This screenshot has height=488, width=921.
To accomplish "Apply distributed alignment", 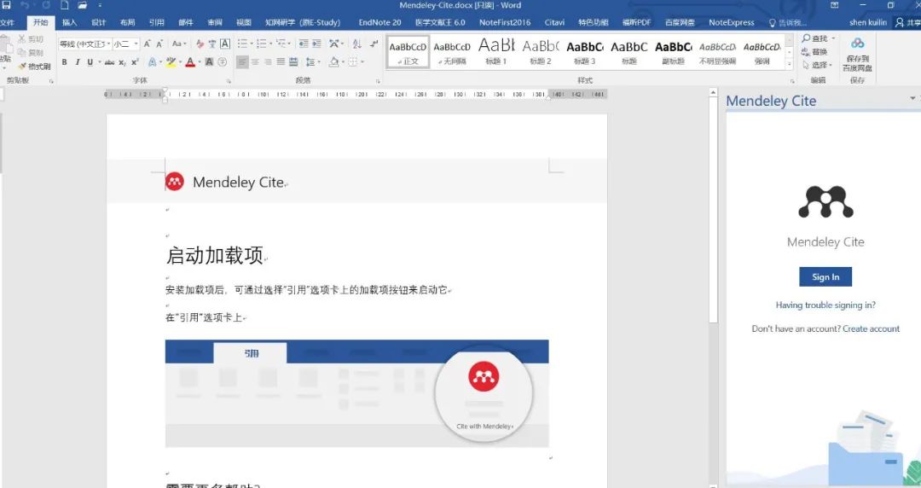I will [x=293, y=62].
